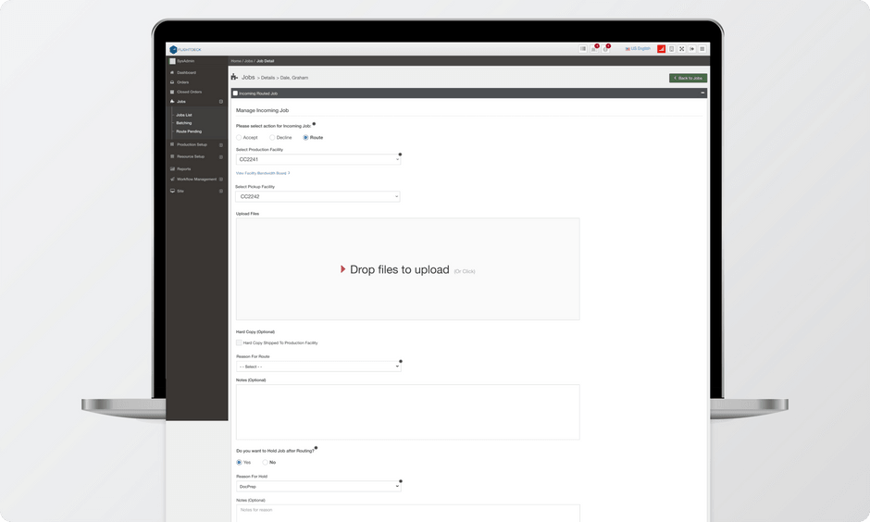870x522 pixels.
Task: Click the red chart icon in top bar
Action: 661,49
